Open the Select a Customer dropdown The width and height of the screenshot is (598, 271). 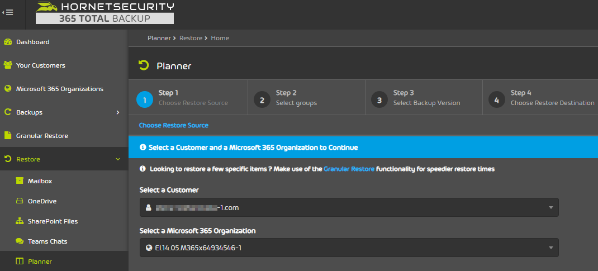click(349, 207)
